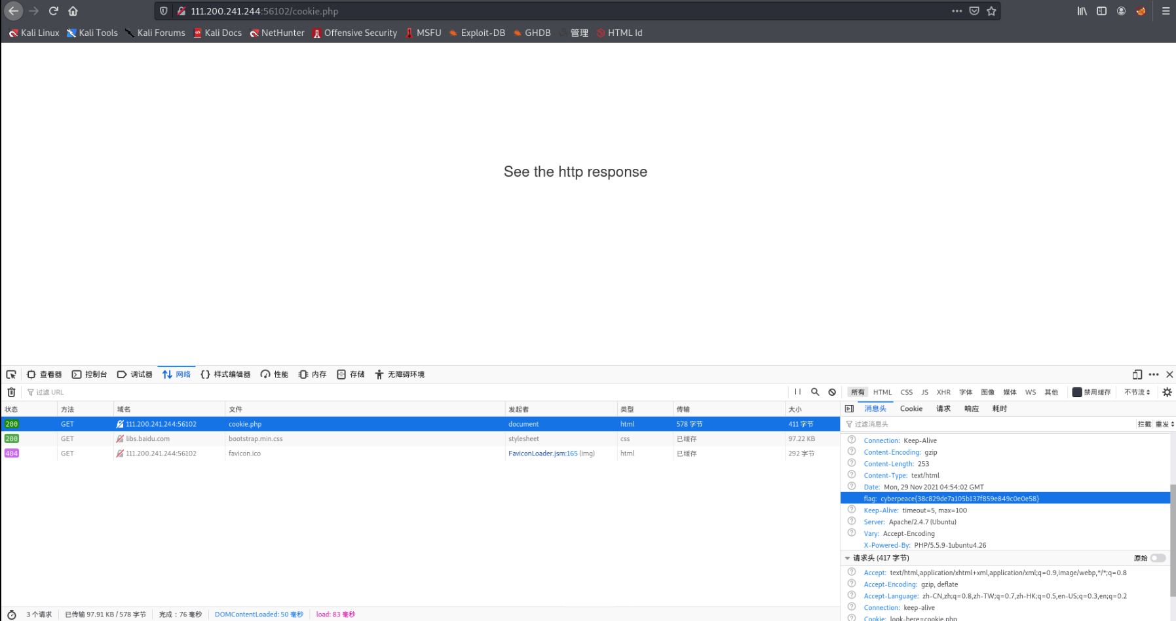This screenshot has height=621, width=1176.
Task: Open the request blocking icon
Action: tap(832, 392)
